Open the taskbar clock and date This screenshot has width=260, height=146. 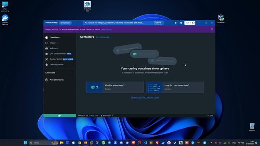pyautogui.click(x=250, y=143)
